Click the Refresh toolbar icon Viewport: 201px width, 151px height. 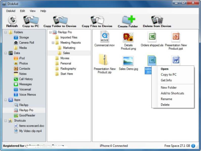[x=12, y=20]
